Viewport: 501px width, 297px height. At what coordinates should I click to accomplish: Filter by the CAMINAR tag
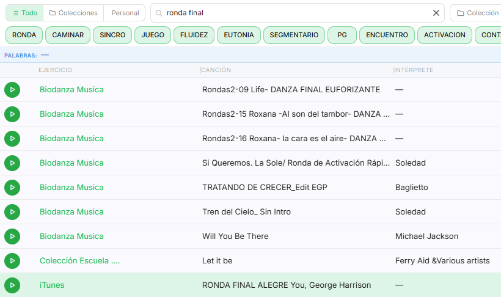tap(68, 35)
